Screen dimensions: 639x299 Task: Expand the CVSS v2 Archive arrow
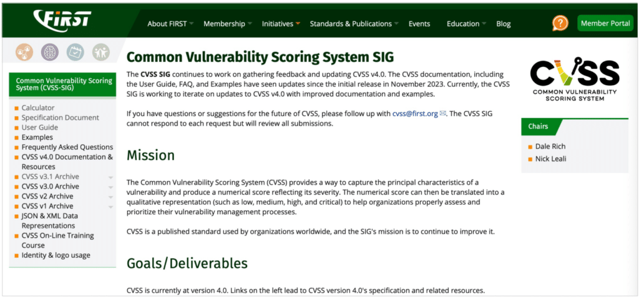[x=110, y=197]
